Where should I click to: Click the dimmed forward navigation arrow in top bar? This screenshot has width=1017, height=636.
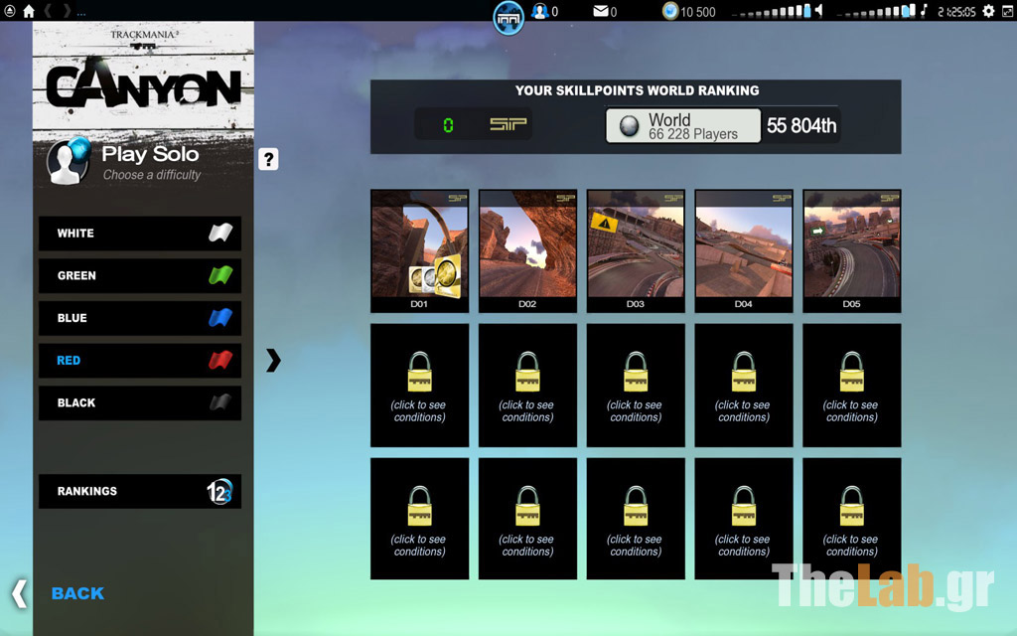[67, 11]
